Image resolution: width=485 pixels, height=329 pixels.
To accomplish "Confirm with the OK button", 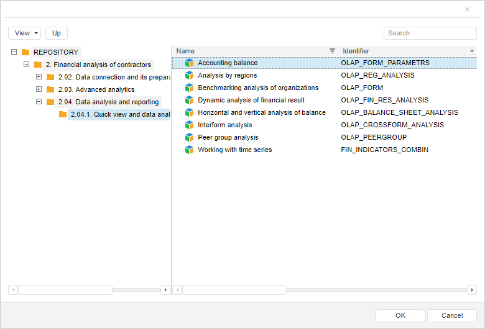I will tap(400, 315).
